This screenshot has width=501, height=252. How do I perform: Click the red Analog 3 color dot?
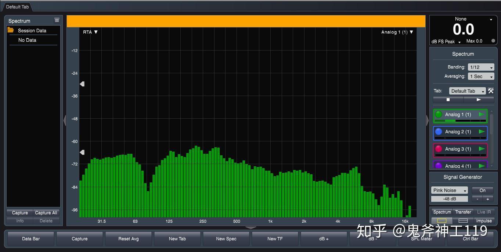[x=439, y=149]
